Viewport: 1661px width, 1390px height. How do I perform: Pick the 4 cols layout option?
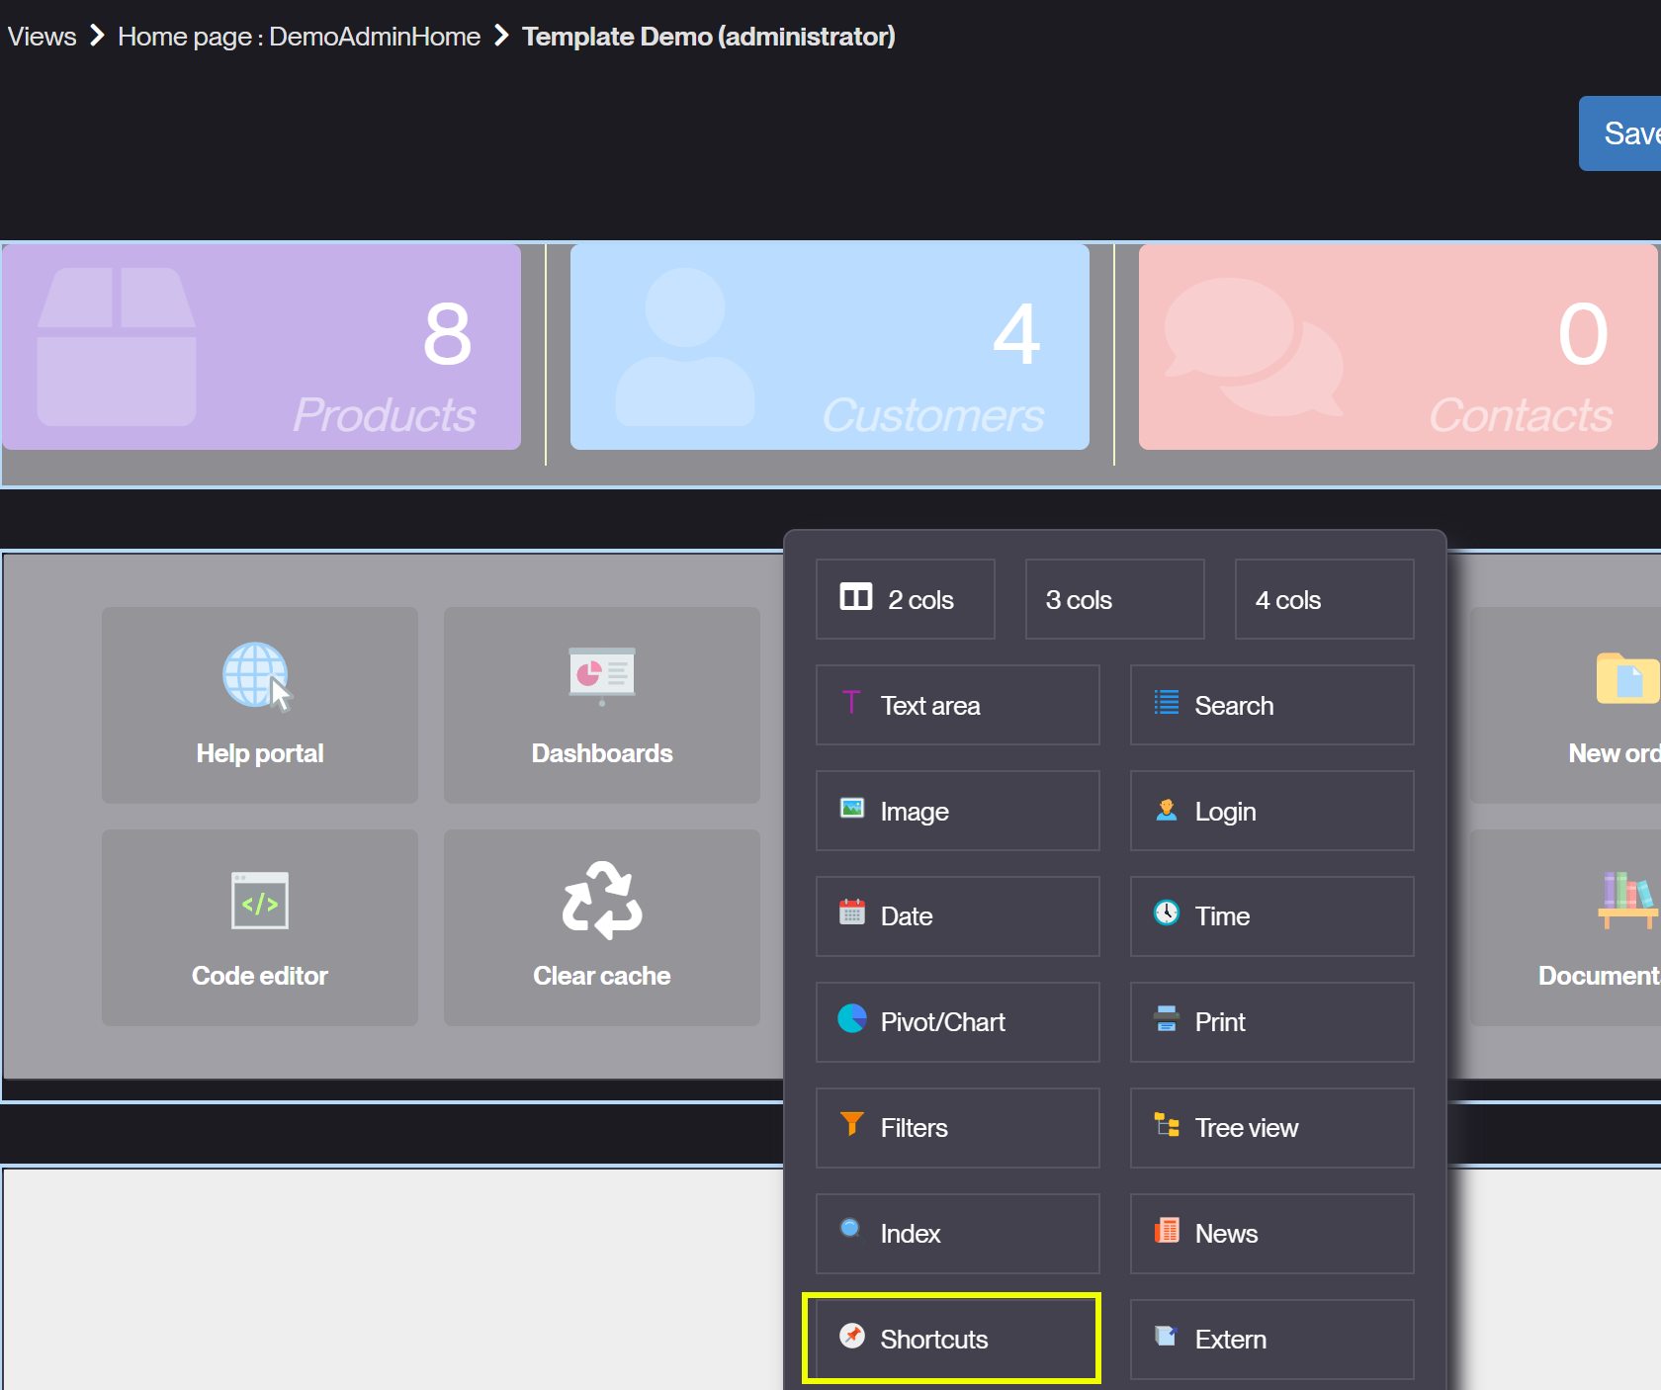(1324, 599)
